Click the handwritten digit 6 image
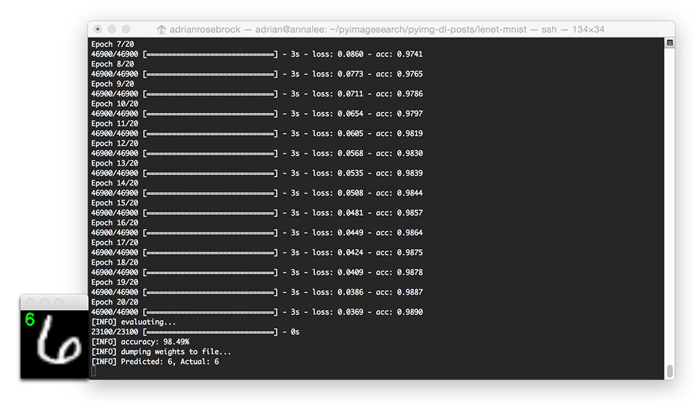This screenshot has width=694, height=401. (x=58, y=341)
